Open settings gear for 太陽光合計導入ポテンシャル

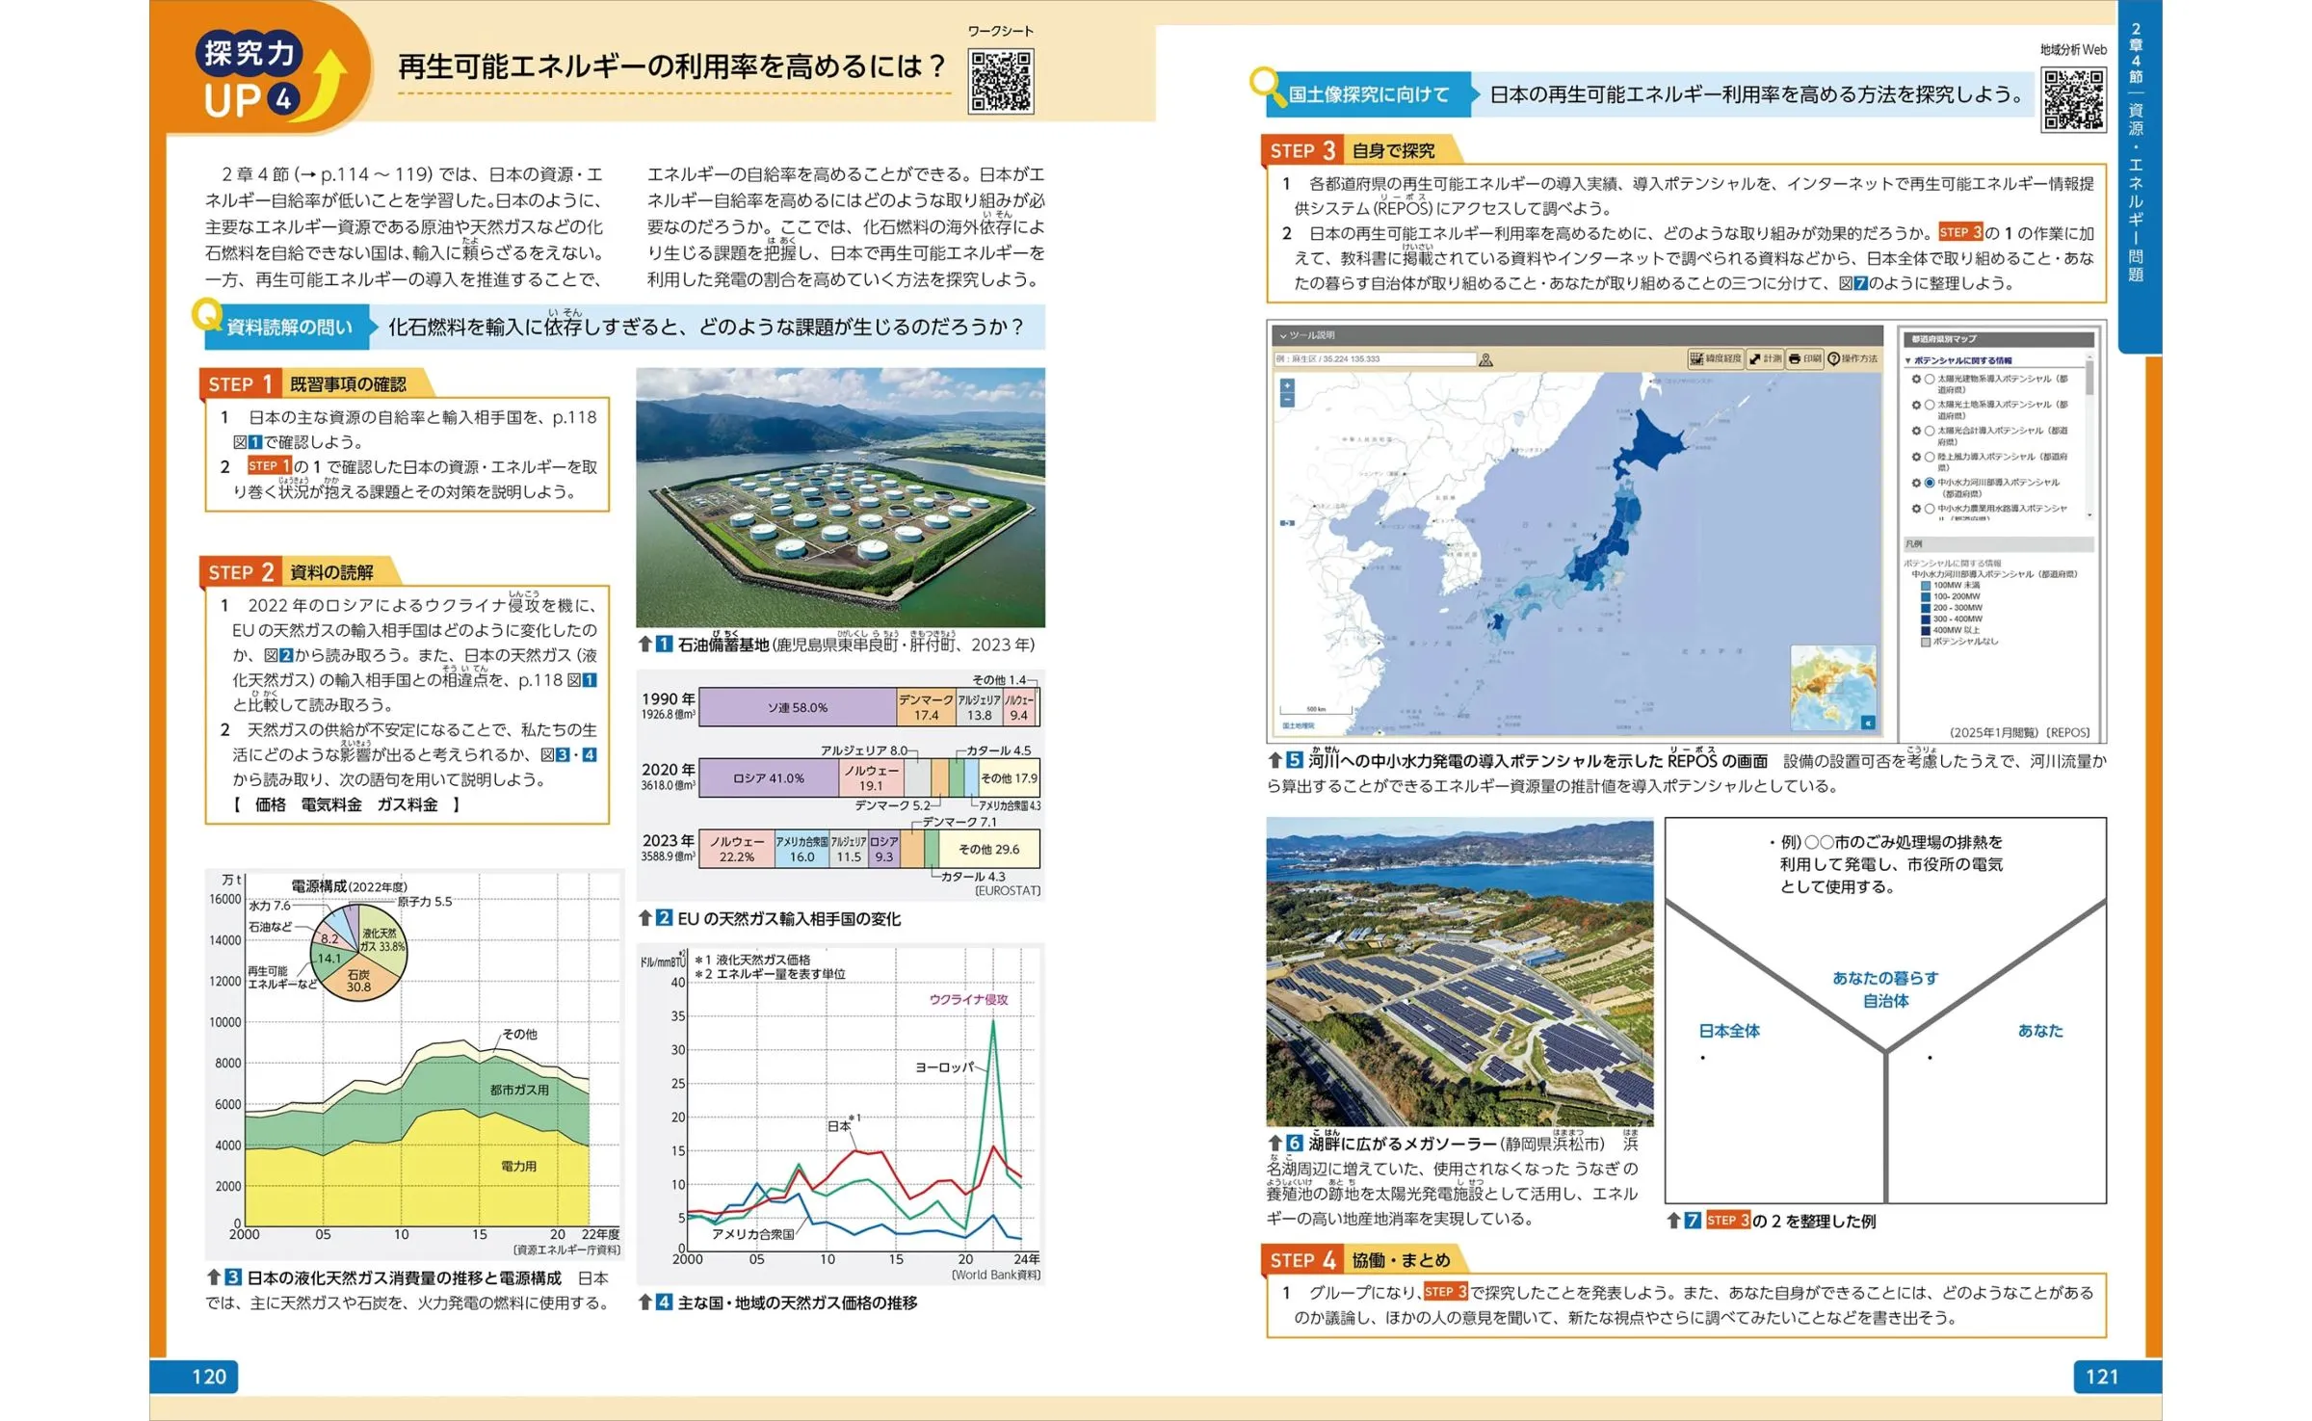point(1916,431)
